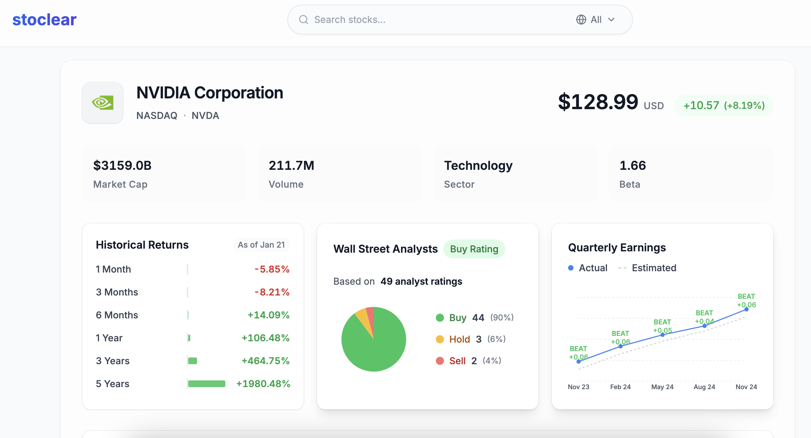This screenshot has height=438, width=811.
Task: Click the analyst ratings pie chart
Action: 374,339
